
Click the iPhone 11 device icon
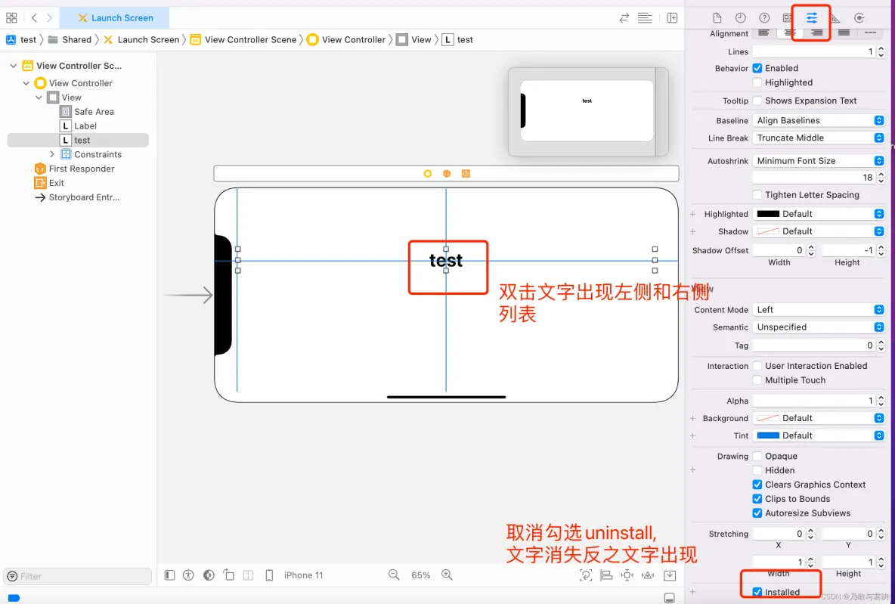(x=269, y=575)
